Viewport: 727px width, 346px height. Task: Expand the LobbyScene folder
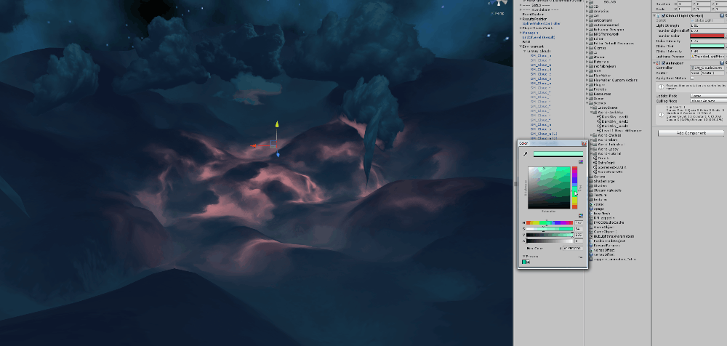[591, 108]
